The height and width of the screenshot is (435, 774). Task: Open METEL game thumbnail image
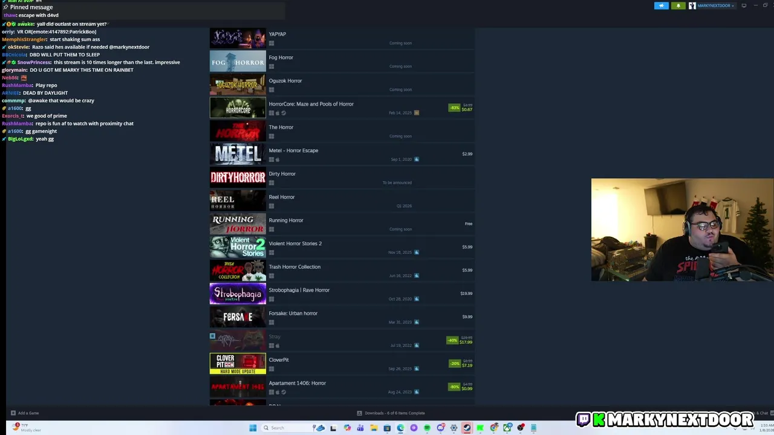[238, 154]
